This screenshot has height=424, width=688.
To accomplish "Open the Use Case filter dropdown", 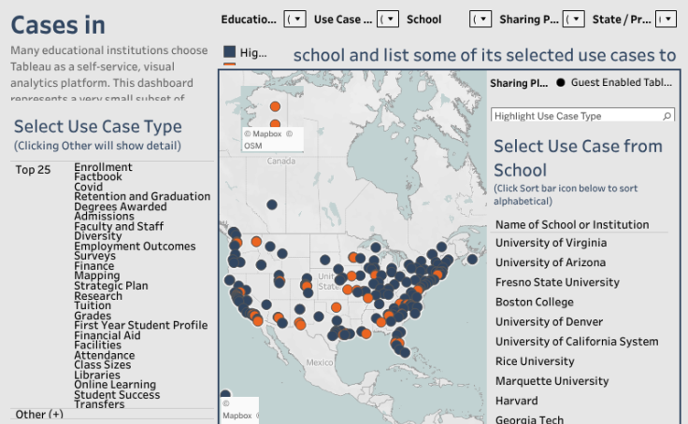I will pyautogui.click(x=388, y=20).
